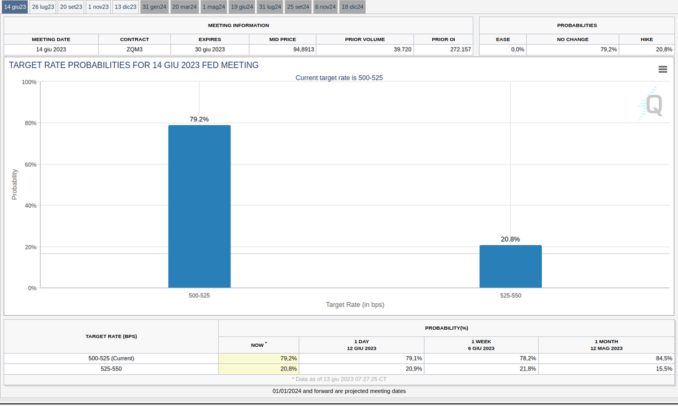Click the PROBABILITIES header

(x=577, y=25)
